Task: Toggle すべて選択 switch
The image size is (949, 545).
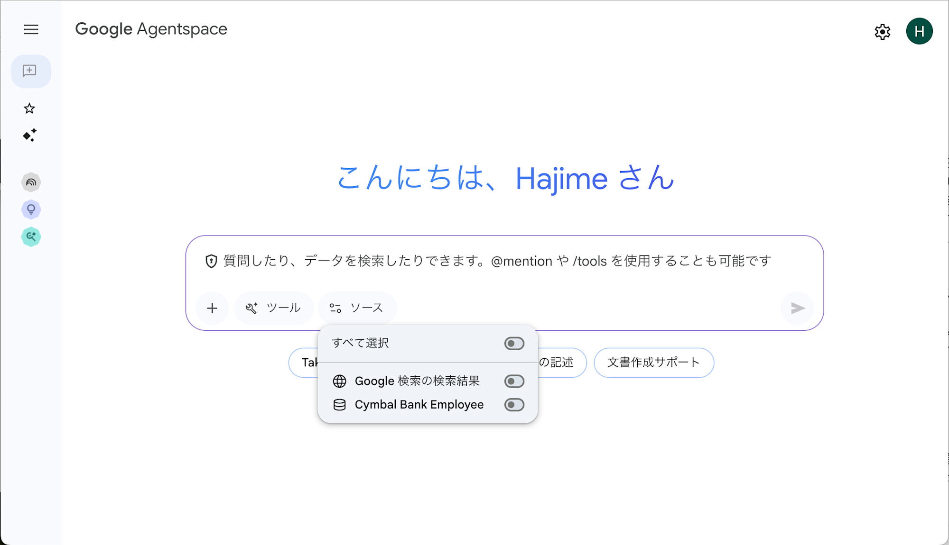Action: 514,344
